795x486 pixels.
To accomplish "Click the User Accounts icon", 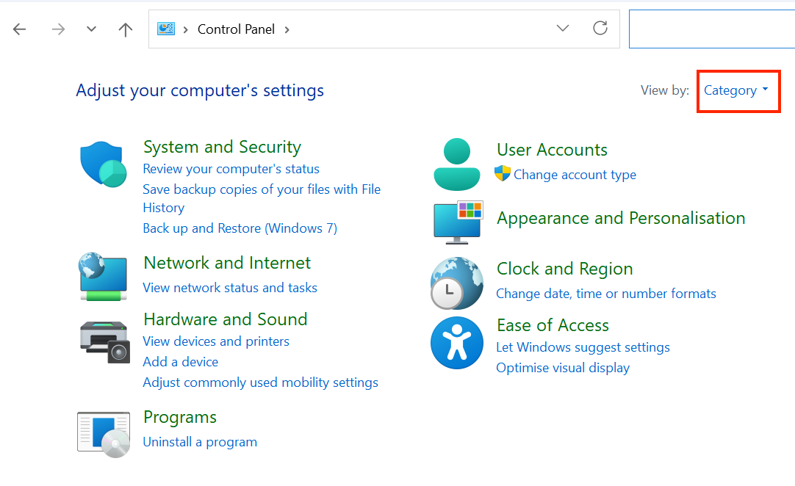I will 457,163.
